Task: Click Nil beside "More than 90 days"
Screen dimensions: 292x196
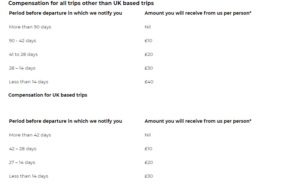Action: [x=148, y=27]
